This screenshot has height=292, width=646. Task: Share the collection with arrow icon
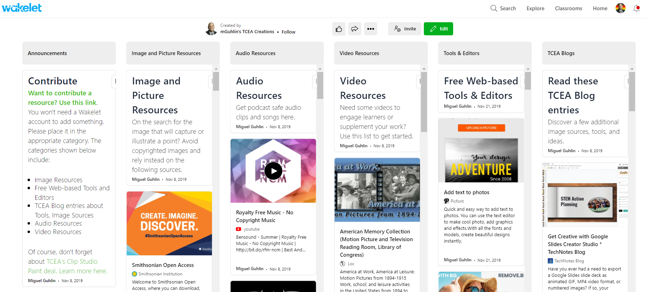click(355, 29)
